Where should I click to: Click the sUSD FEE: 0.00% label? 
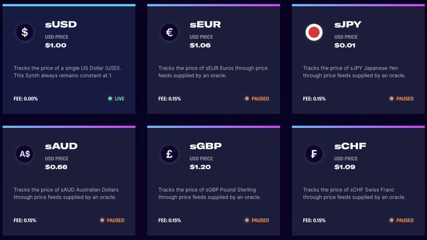(26, 98)
